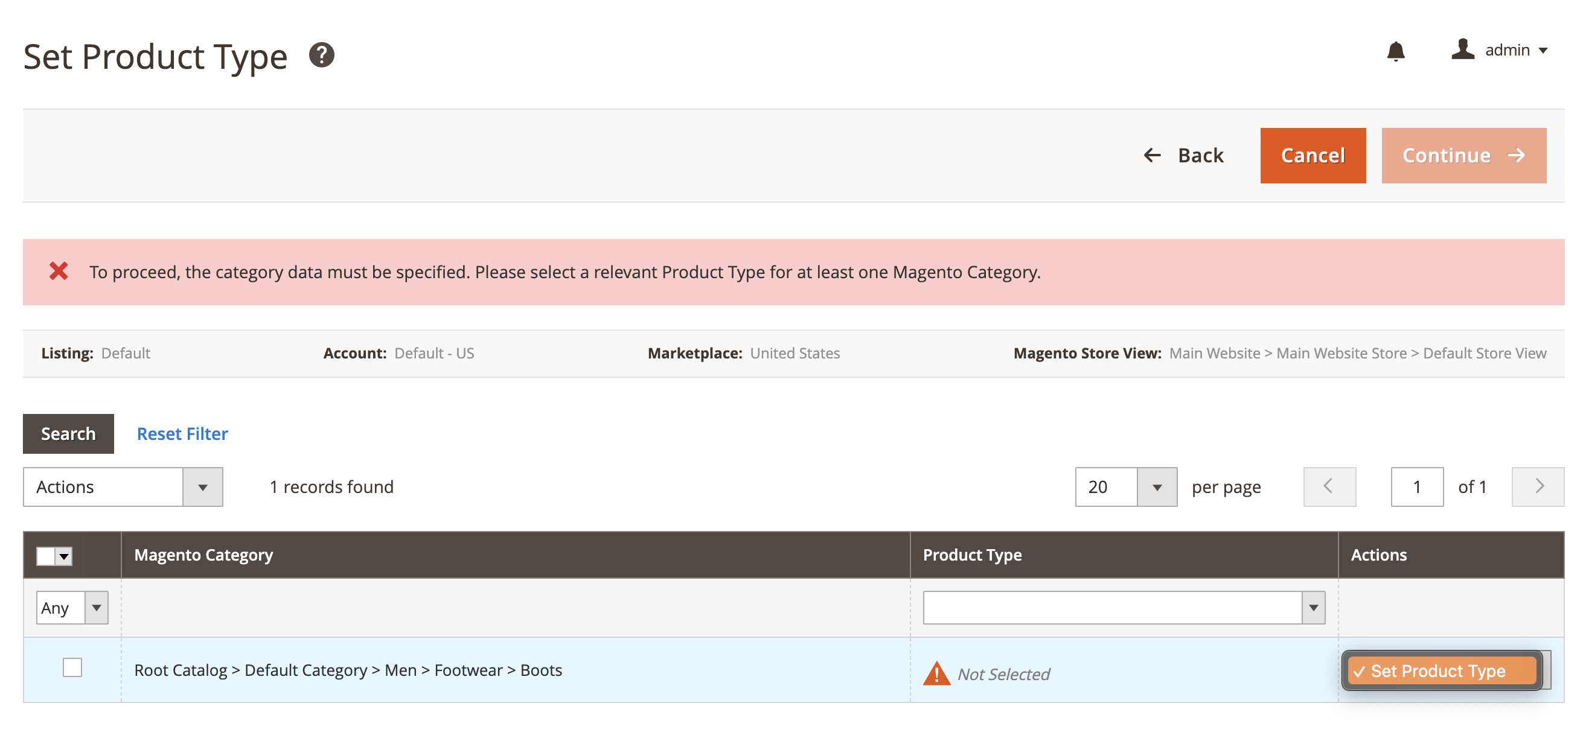Click the back arrow next to Back

pos(1151,155)
